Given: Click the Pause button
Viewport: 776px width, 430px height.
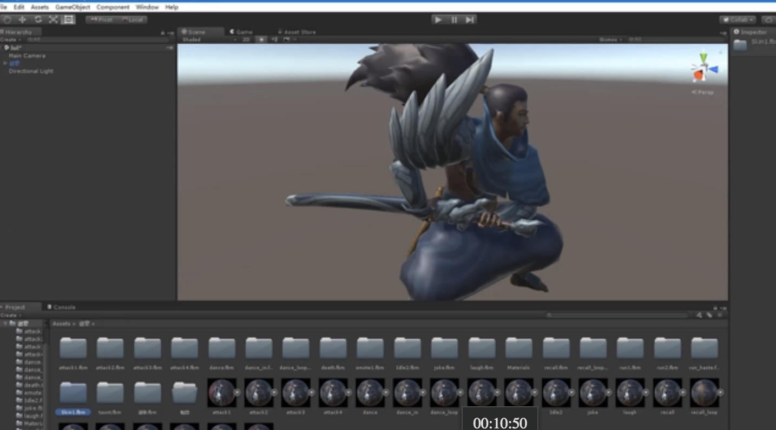Looking at the screenshot, I should [x=454, y=19].
